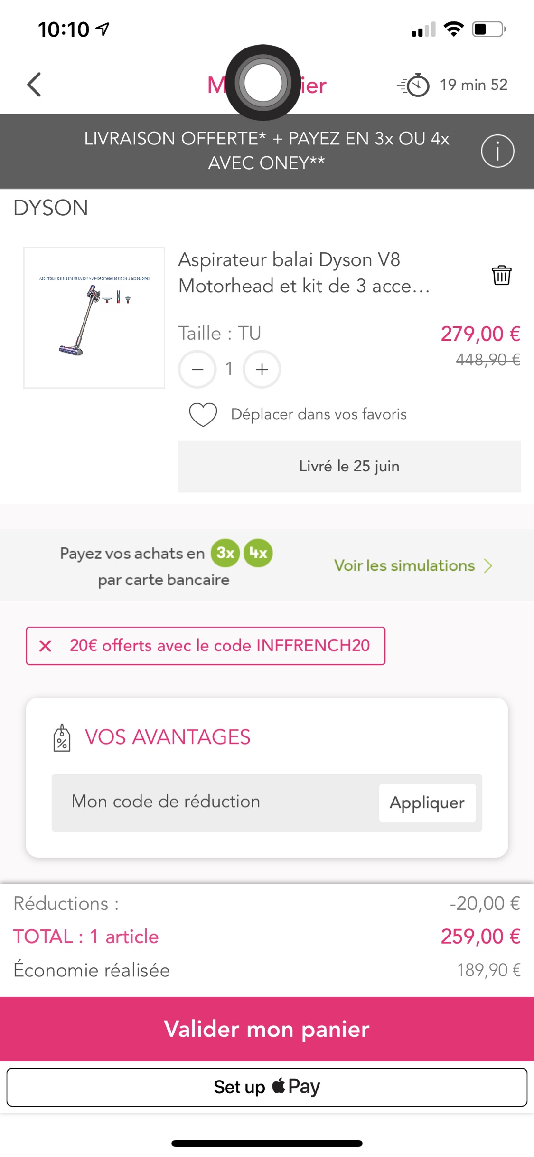
Task: Open the Aspirateur balai Dyson V8 title
Action: pos(304,273)
